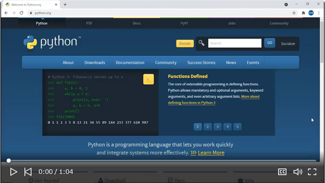
Task: Open browser extensions puzzle icon
Action: coord(303,13)
